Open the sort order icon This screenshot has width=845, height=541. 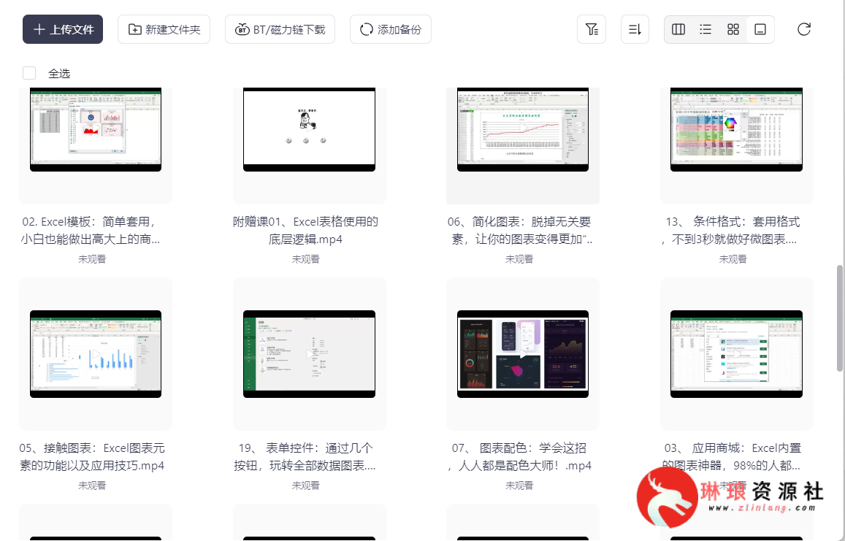(x=635, y=29)
